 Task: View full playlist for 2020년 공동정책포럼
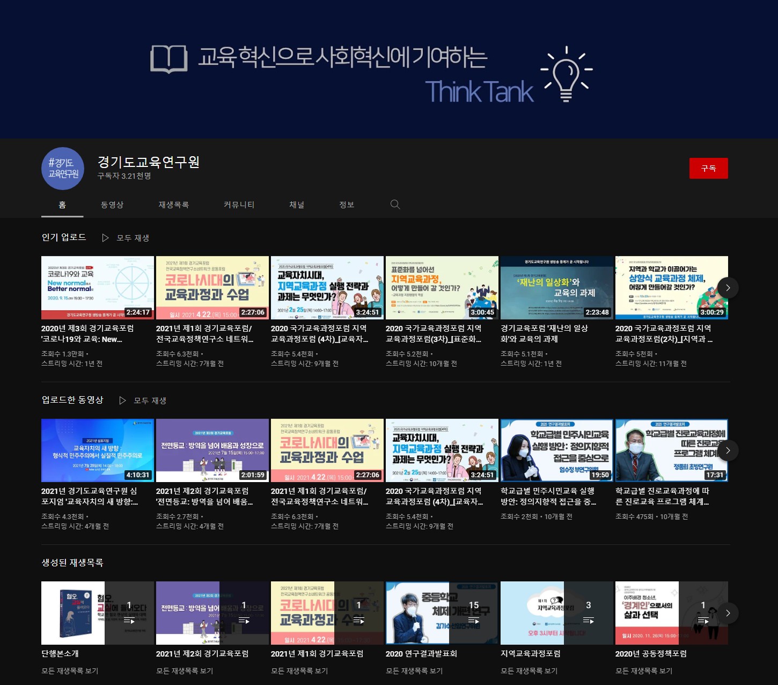click(x=644, y=671)
